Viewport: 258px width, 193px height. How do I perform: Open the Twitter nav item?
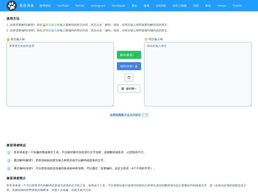click(80, 6)
